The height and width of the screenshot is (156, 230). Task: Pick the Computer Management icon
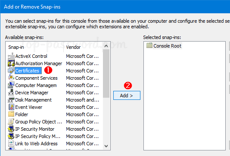click(11, 85)
